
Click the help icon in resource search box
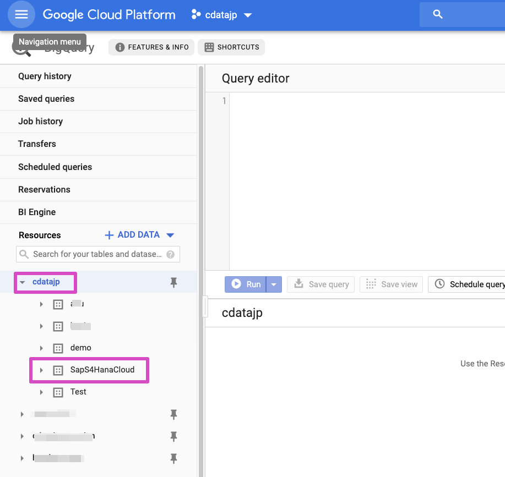click(171, 254)
